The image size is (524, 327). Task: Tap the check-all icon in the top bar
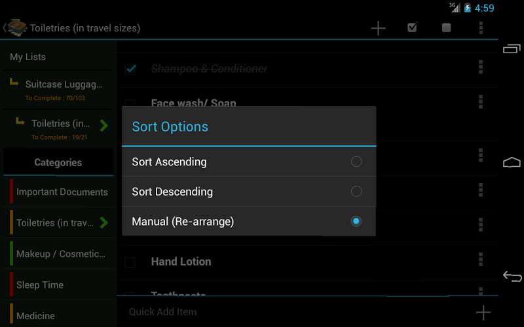[412, 27]
